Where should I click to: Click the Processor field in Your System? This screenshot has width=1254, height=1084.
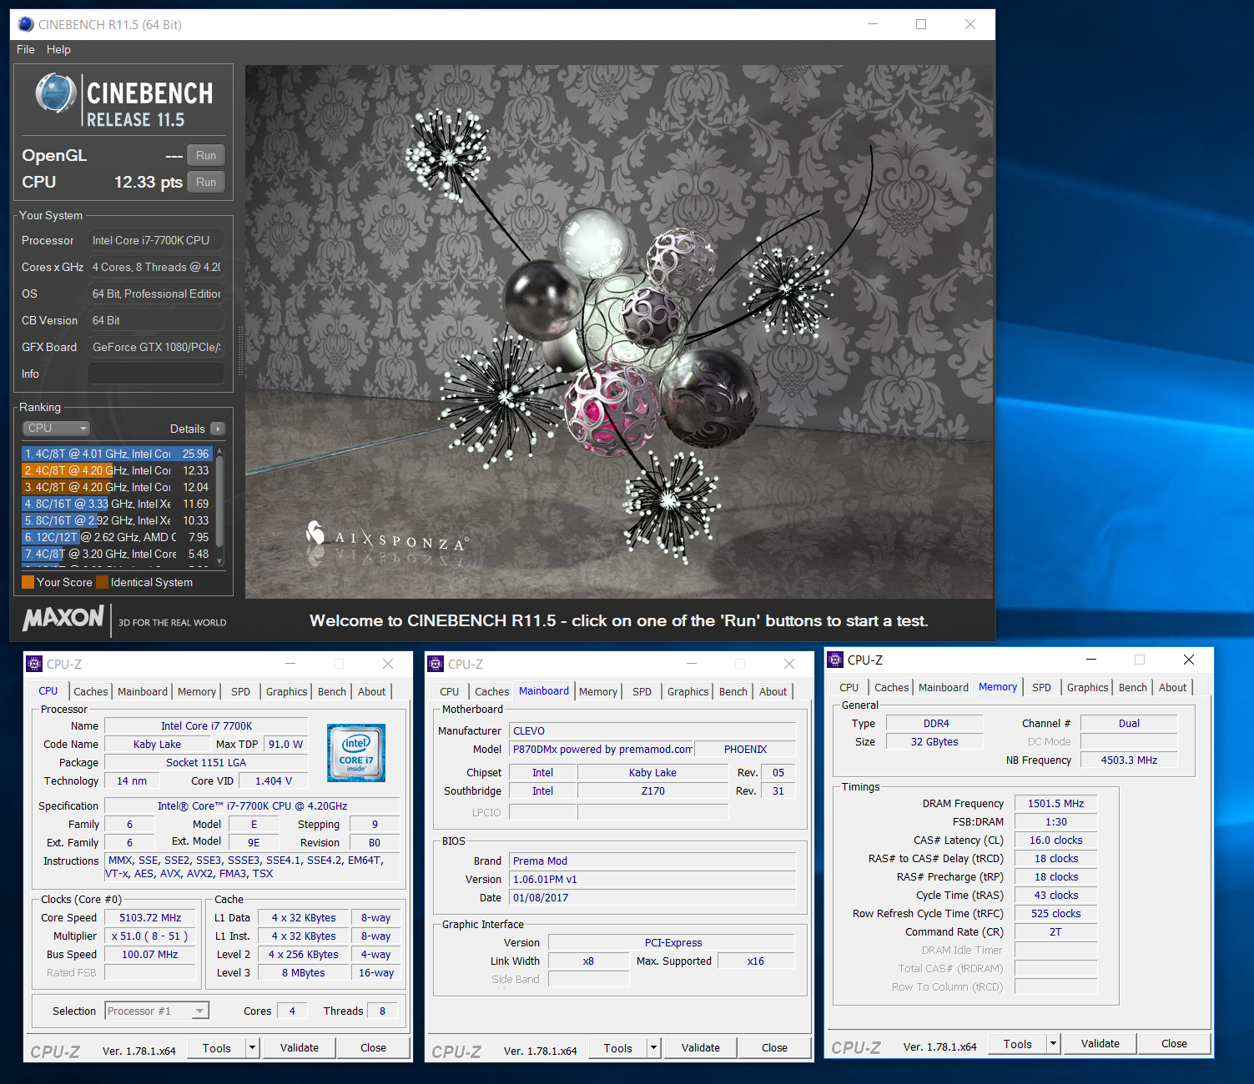156,240
